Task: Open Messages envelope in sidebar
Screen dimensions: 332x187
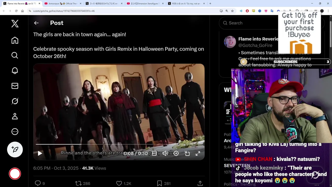Action: (15, 86)
